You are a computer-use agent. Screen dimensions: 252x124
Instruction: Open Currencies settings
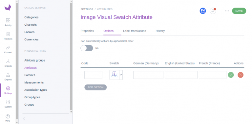(31, 39)
